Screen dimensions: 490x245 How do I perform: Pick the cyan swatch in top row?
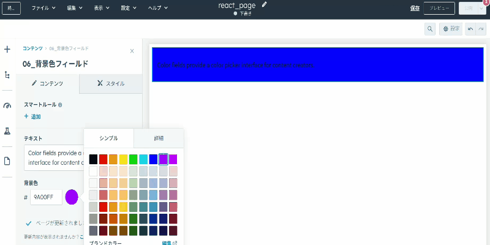click(x=143, y=159)
